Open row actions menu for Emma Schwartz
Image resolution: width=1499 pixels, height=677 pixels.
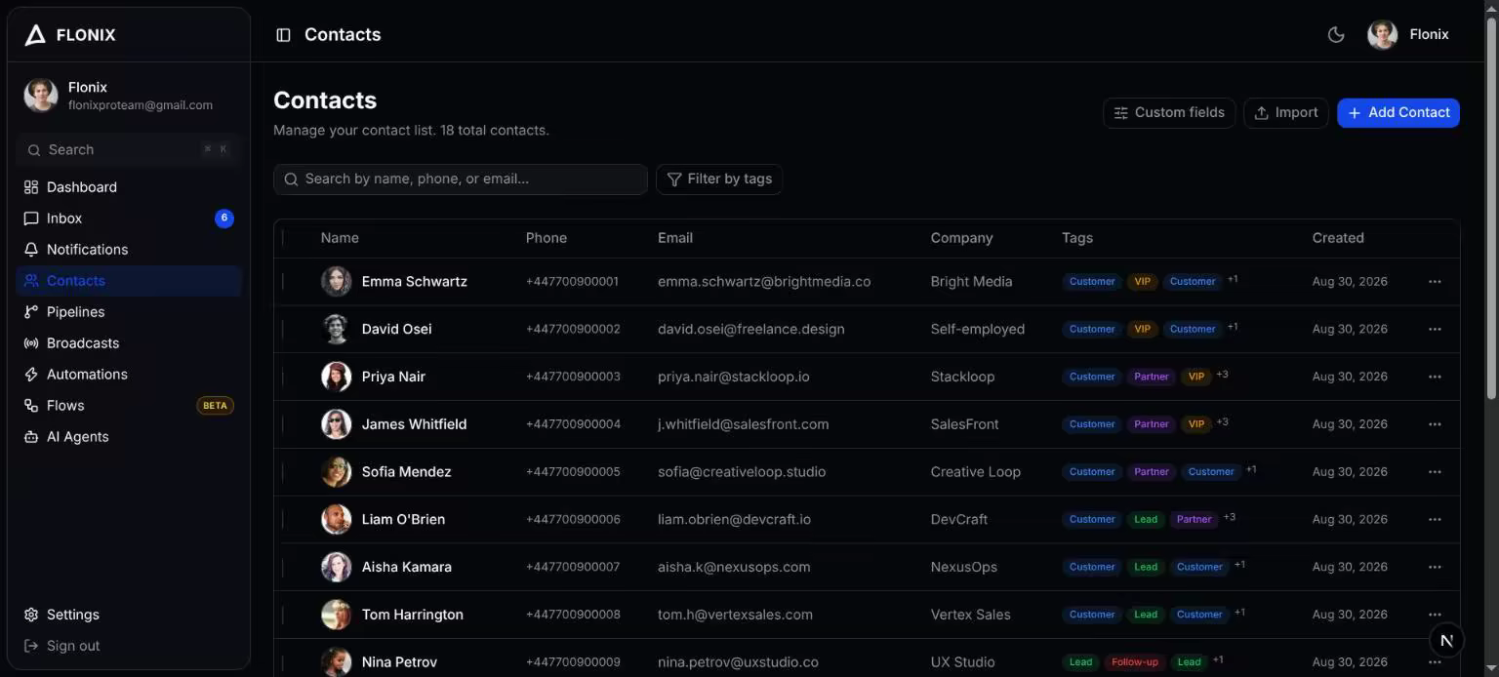1435,282
